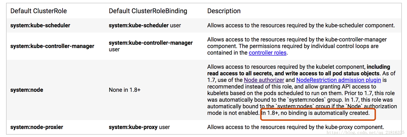Select the system:node-proxier role name
The height and width of the screenshot is (137, 407).
coord(37,127)
